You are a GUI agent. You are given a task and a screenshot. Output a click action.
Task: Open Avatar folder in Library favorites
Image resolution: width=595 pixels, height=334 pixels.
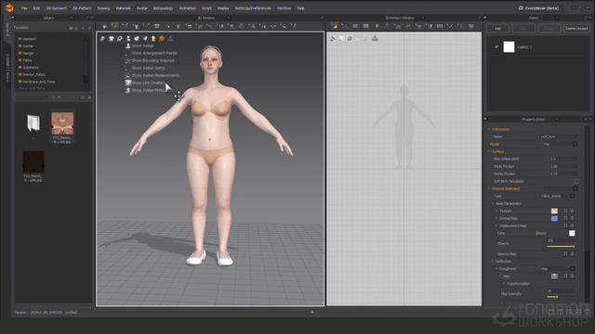pyautogui.click(x=28, y=46)
